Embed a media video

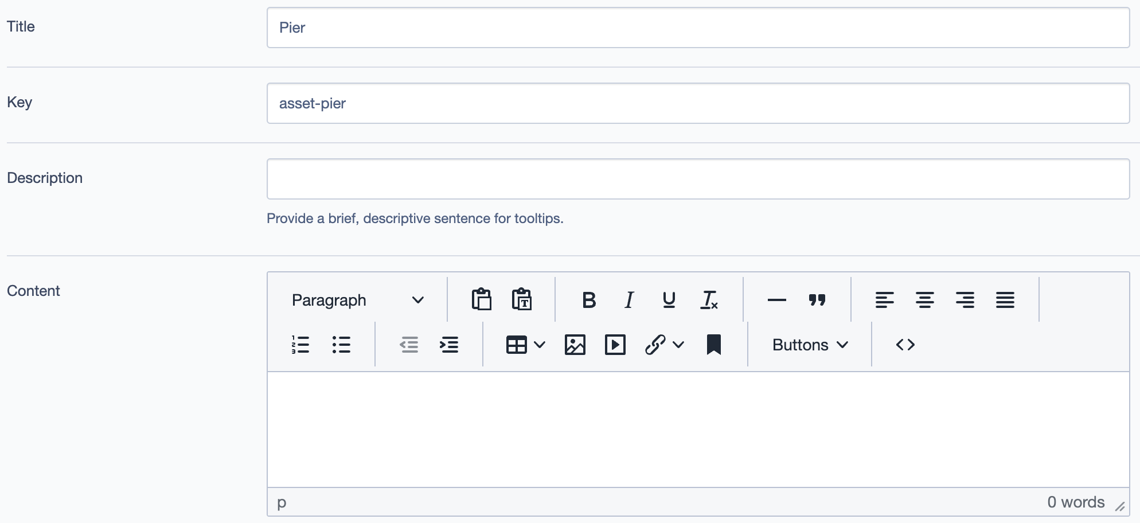(x=615, y=344)
